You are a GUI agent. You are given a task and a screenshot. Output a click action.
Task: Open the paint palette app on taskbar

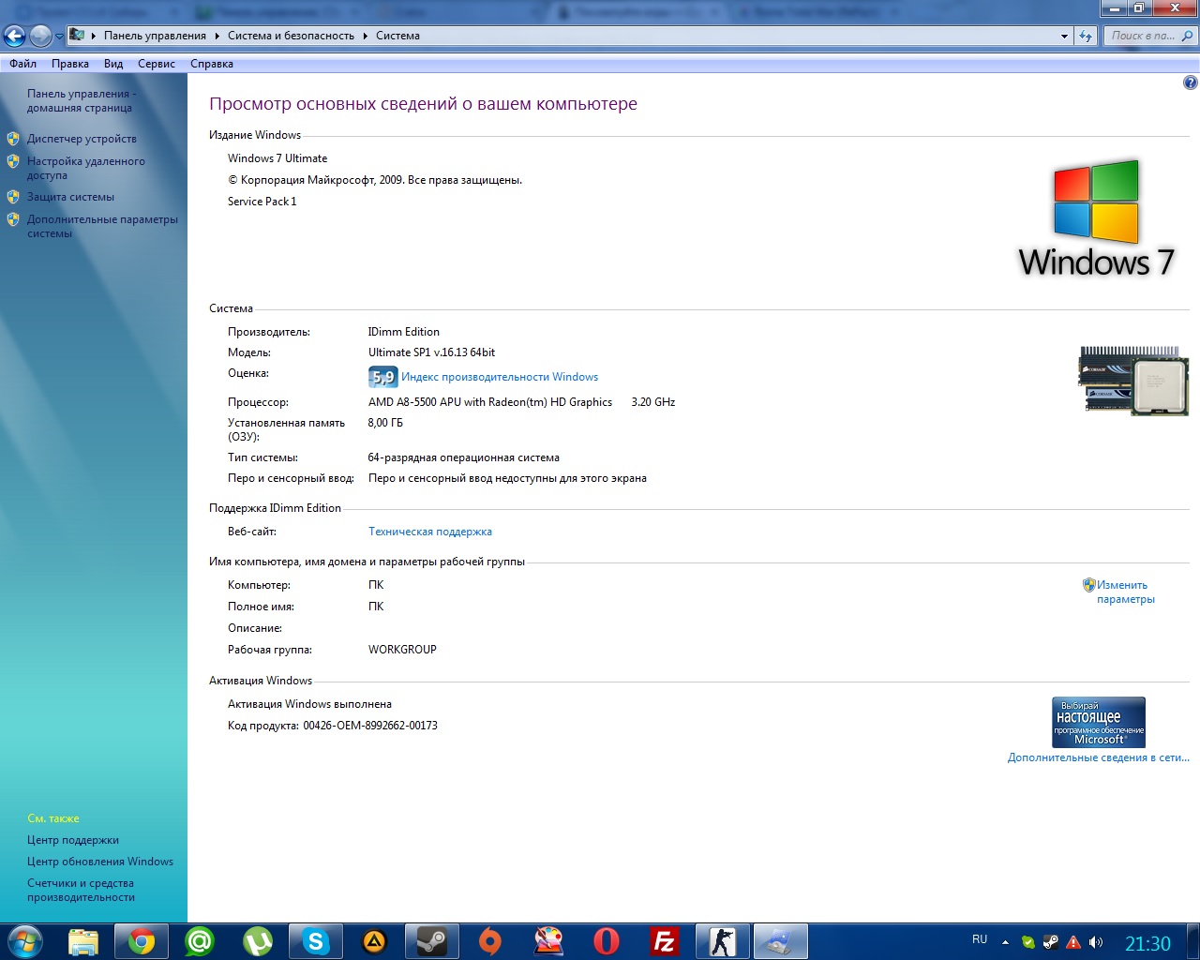pyautogui.click(x=548, y=941)
